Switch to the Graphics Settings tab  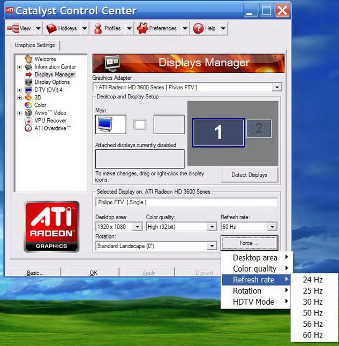(35, 45)
